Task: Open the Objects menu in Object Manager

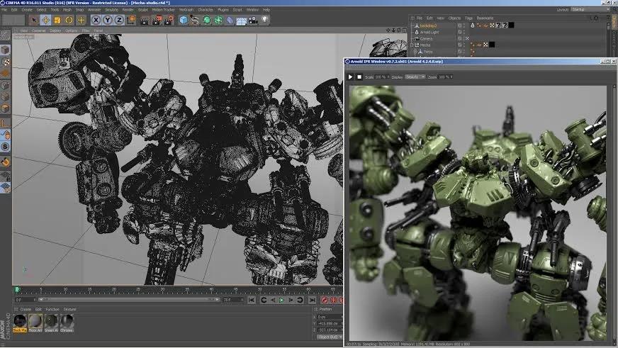Action: (x=454, y=18)
